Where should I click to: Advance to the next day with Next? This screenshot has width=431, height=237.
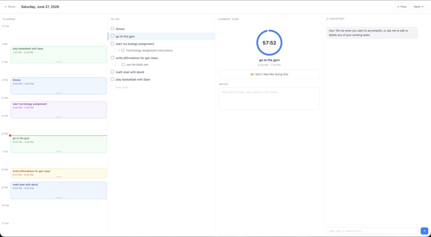coord(419,7)
